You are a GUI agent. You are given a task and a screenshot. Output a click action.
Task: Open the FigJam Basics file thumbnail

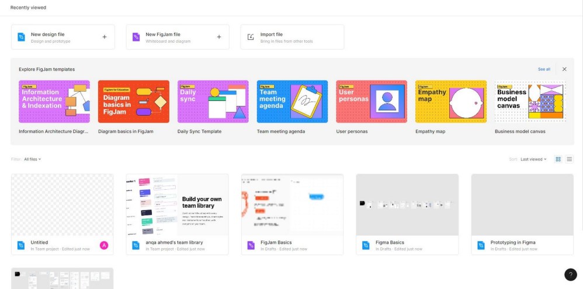292,205
